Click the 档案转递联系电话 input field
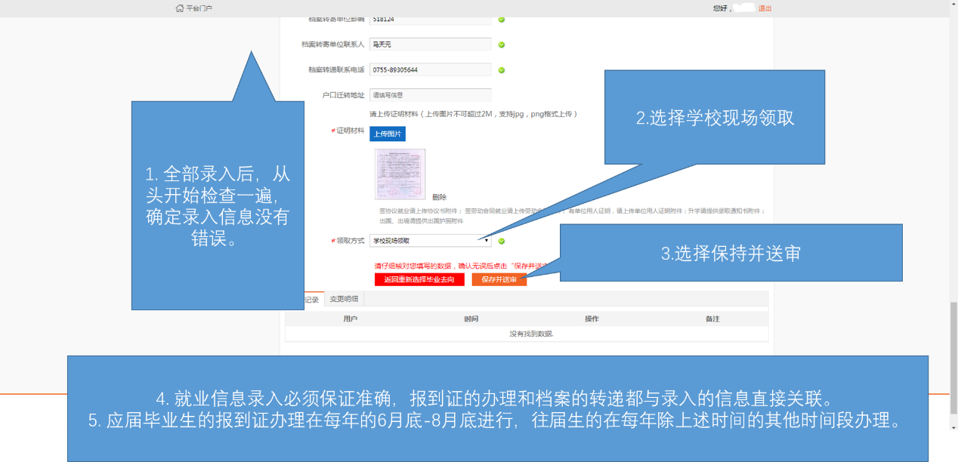This screenshot has width=958, height=462. point(430,70)
